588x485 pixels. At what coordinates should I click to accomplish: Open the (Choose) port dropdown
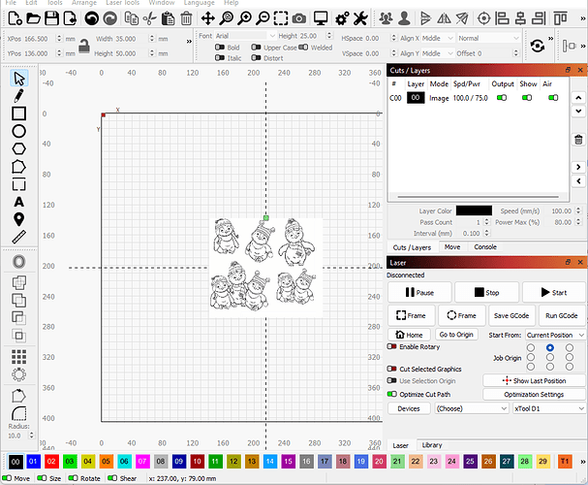point(472,408)
